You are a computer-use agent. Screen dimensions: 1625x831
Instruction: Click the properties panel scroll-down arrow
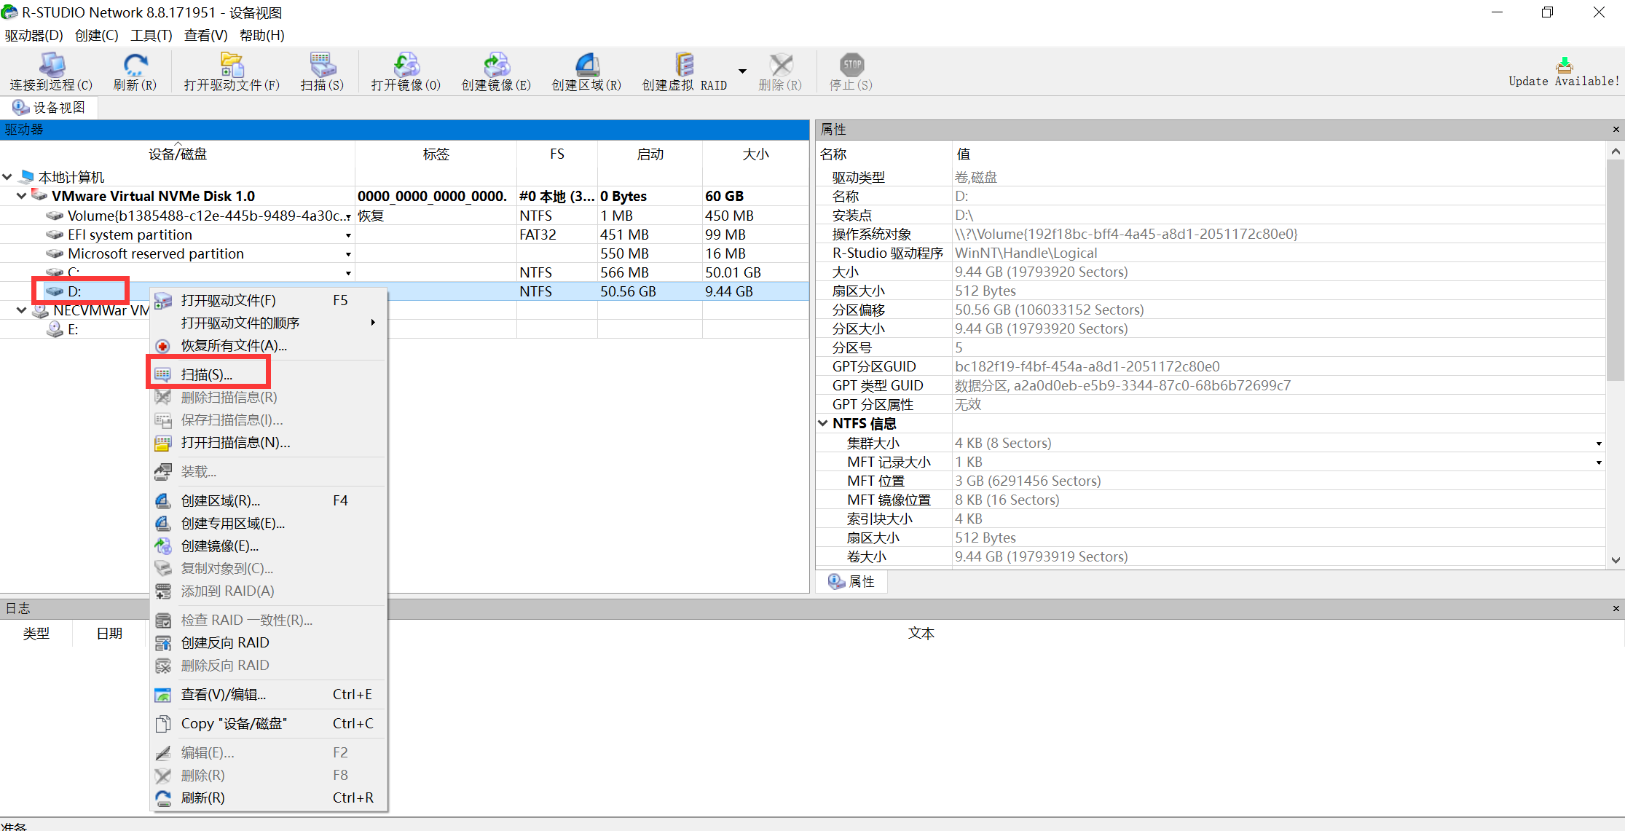tap(1616, 560)
